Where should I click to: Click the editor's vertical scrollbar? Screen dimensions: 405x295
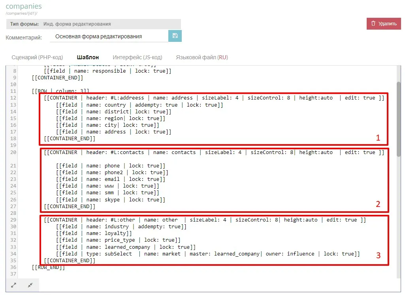[398, 118]
